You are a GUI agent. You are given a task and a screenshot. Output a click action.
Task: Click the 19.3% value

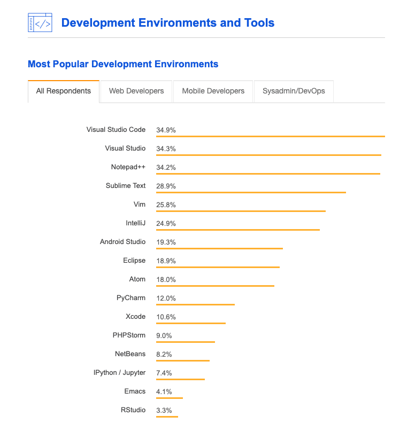[166, 242]
